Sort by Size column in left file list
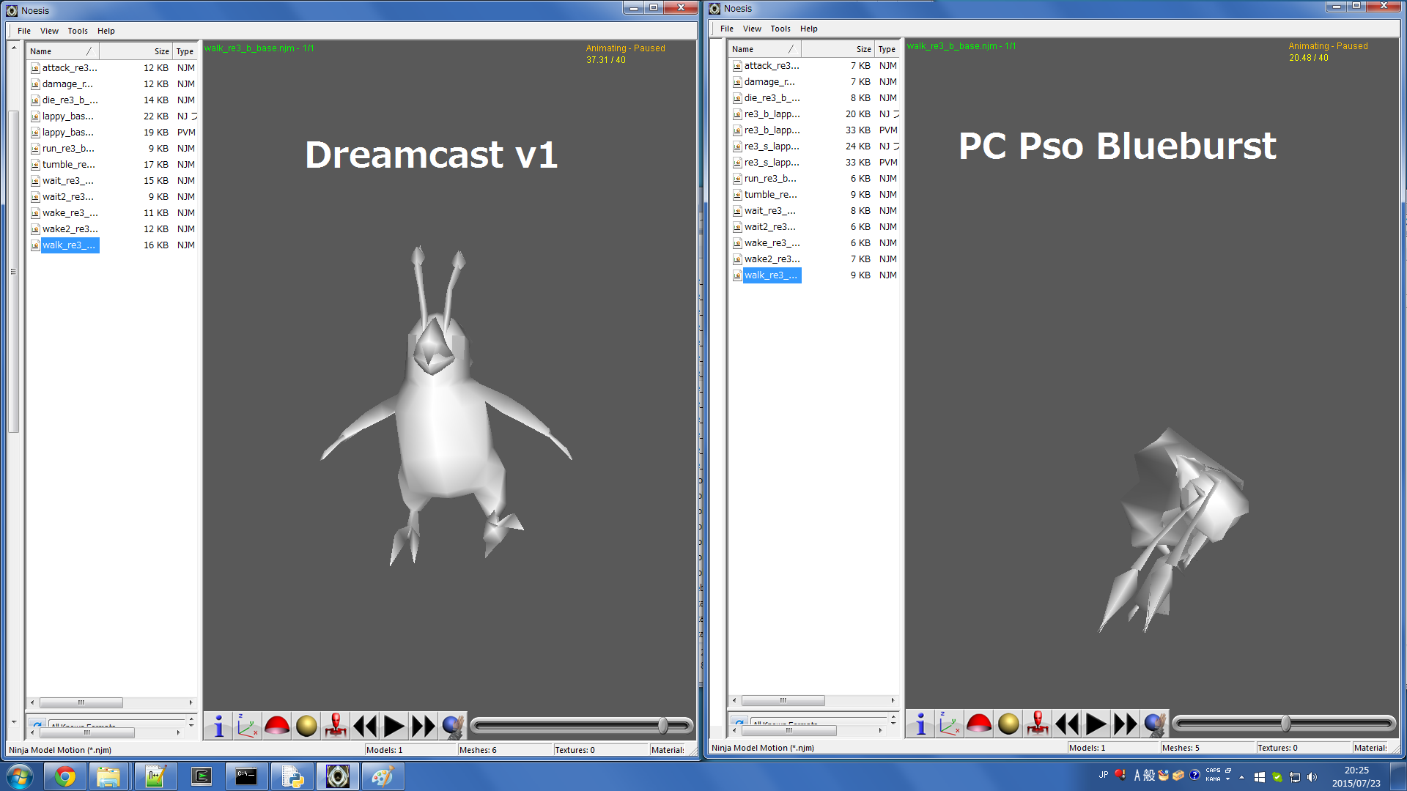The height and width of the screenshot is (791, 1407). pos(136,51)
